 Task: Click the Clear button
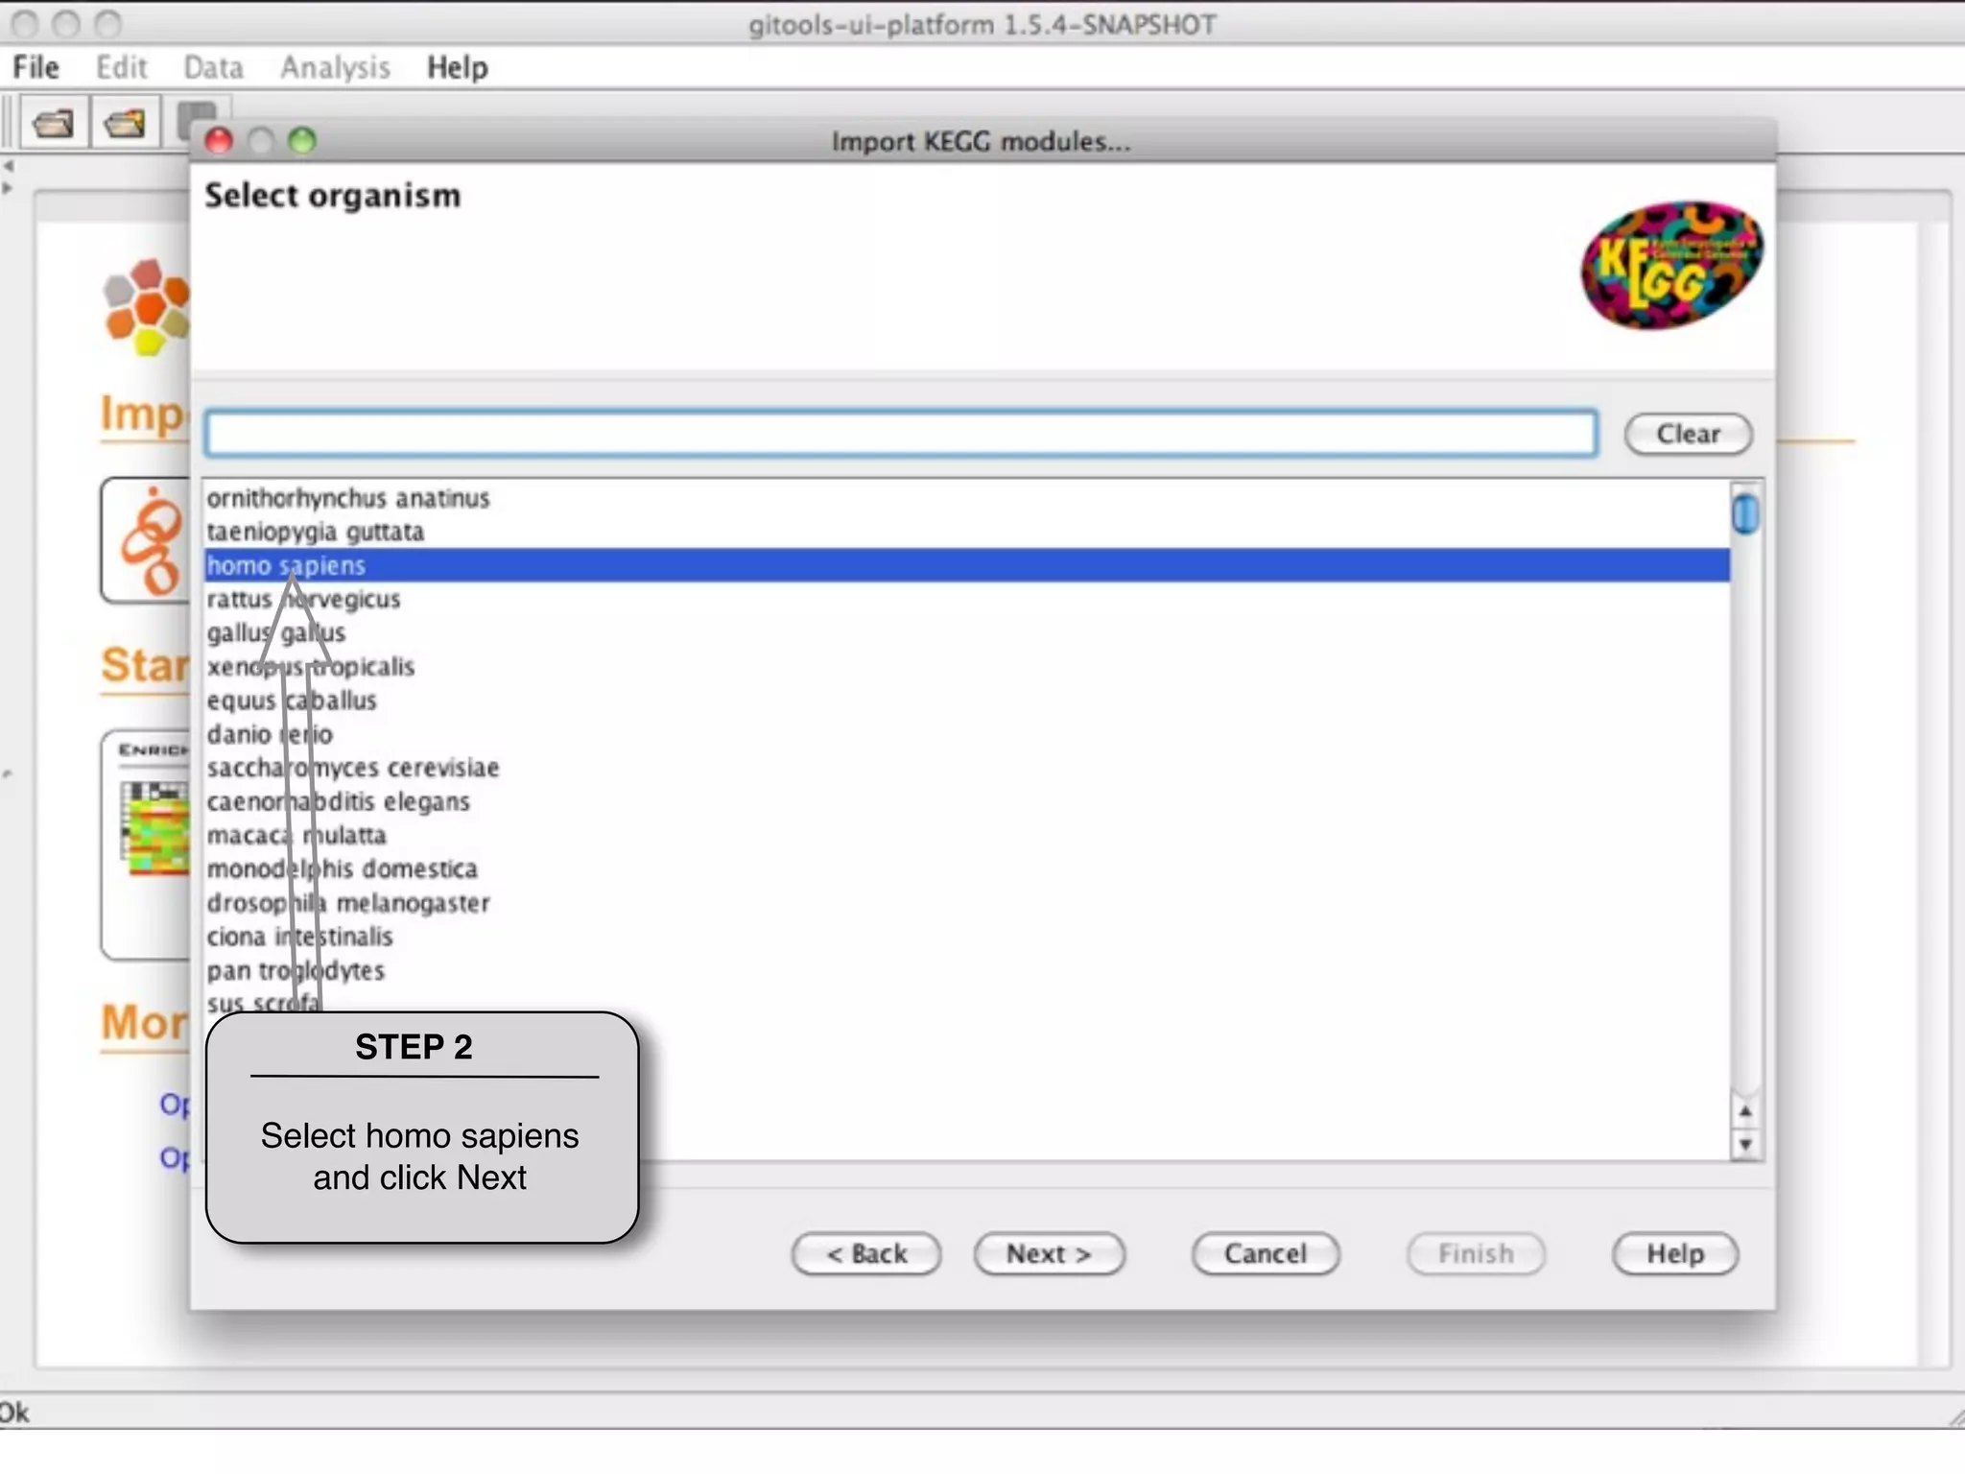(1688, 434)
